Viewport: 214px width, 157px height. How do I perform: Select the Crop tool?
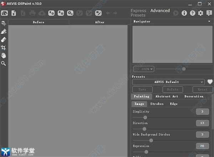[4, 48]
